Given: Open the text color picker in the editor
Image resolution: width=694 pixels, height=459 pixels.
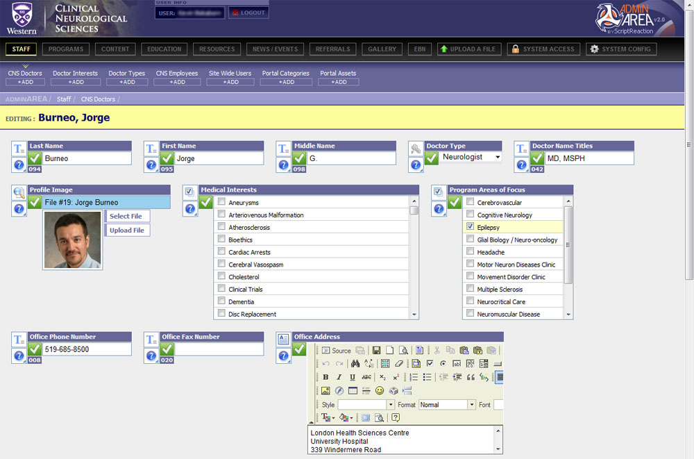Looking at the screenshot, I should click(327, 417).
